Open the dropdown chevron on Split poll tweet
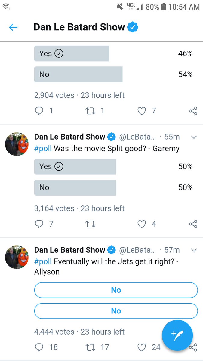The image size is (203, 361). [x=194, y=137]
